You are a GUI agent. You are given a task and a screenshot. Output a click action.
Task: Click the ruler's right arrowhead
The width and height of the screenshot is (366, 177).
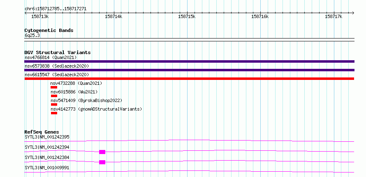pyautogui.click(x=353, y=13)
